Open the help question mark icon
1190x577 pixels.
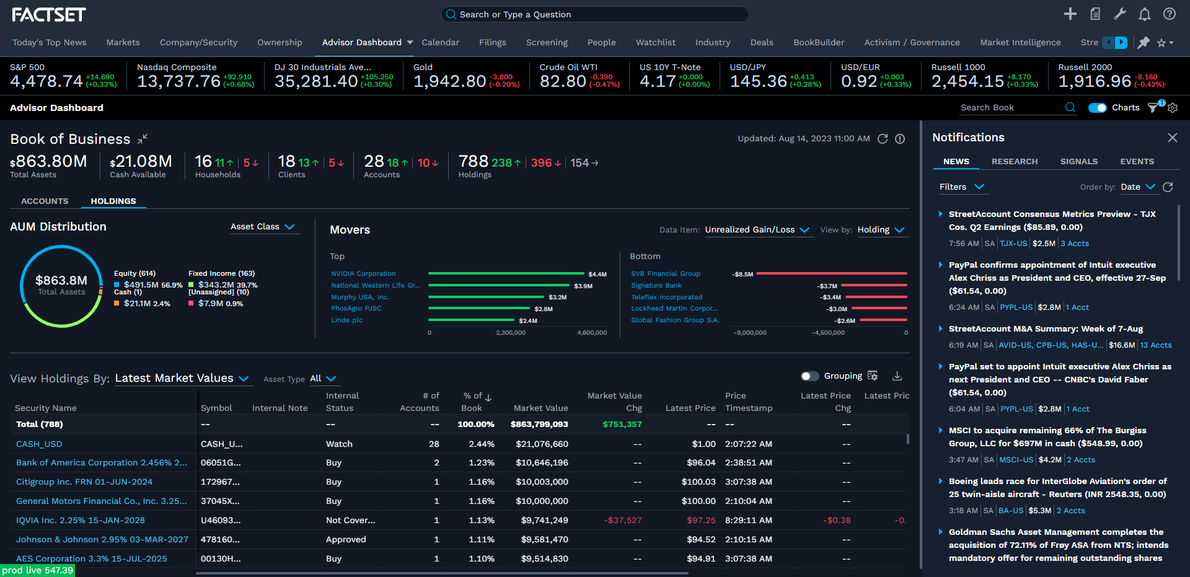(1169, 14)
